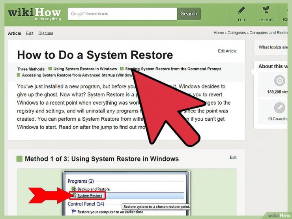Click Edit link beside Method 1 heading

tap(233, 157)
